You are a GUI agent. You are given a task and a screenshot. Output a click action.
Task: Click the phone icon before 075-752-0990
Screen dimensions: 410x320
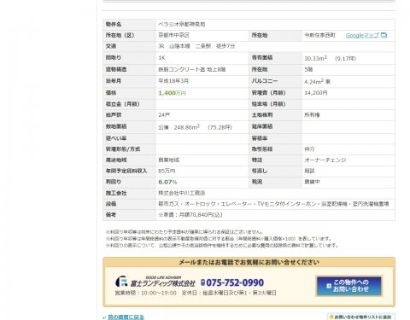[202, 282]
